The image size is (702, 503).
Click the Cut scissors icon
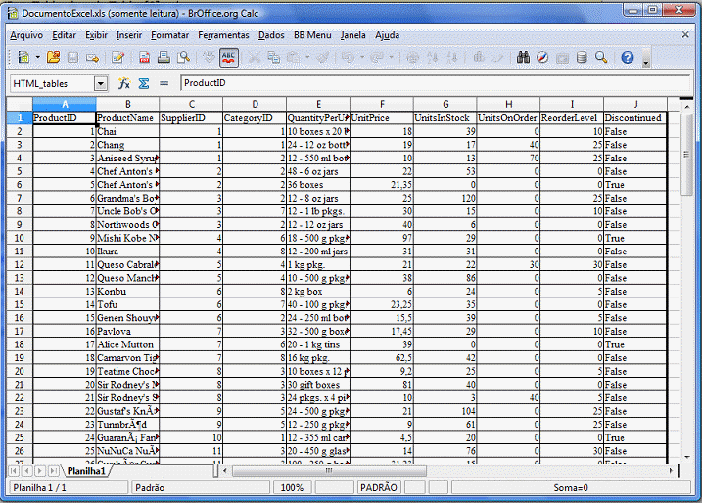coord(254,58)
